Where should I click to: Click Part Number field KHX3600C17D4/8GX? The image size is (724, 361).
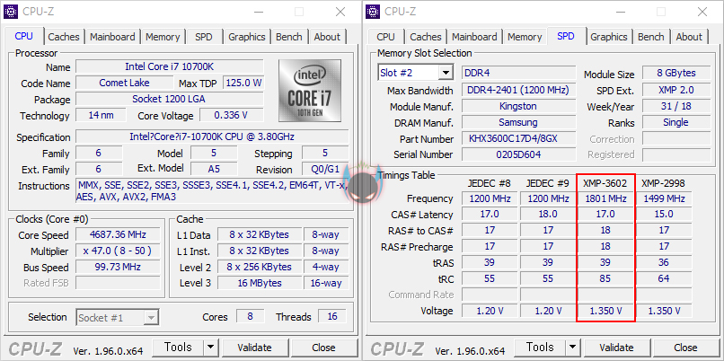point(518,138)
